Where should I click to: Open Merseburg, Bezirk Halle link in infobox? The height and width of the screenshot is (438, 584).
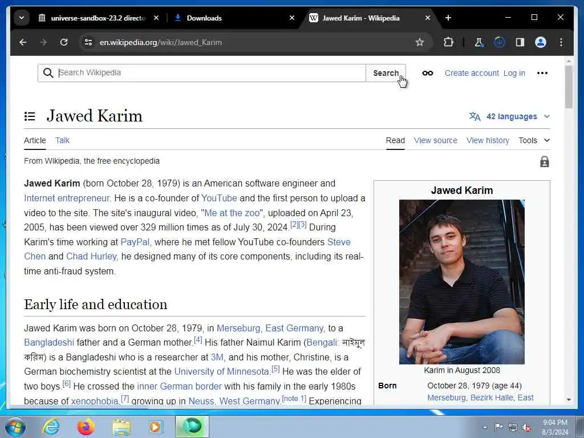pyautogui.click(x=480, y=398)
